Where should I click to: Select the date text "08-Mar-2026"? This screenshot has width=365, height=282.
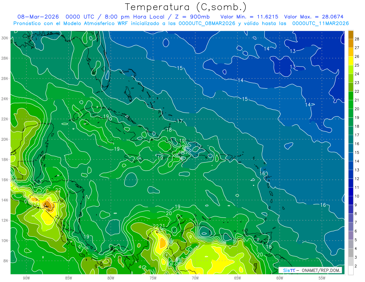pos(38,17)
